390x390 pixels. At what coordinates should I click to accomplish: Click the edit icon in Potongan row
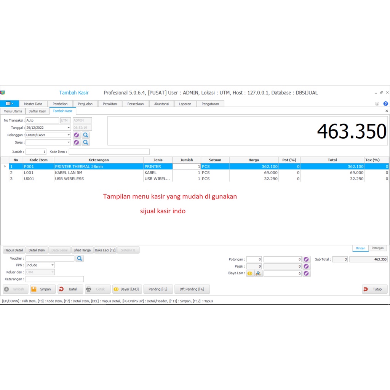(307, 259)
